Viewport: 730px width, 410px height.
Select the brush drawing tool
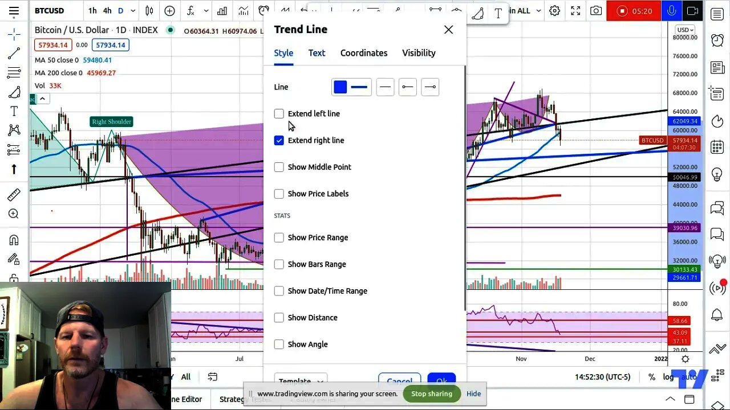[14, 92]
